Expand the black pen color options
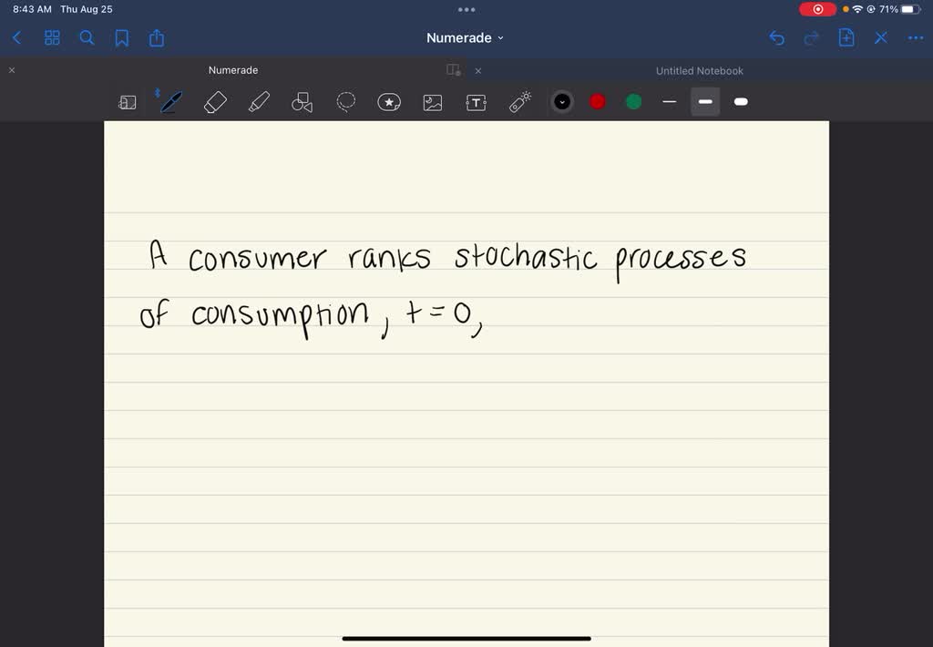 point(561,101)
